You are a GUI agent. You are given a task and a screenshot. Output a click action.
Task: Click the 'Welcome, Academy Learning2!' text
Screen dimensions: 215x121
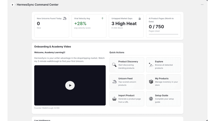coord(50,52)
